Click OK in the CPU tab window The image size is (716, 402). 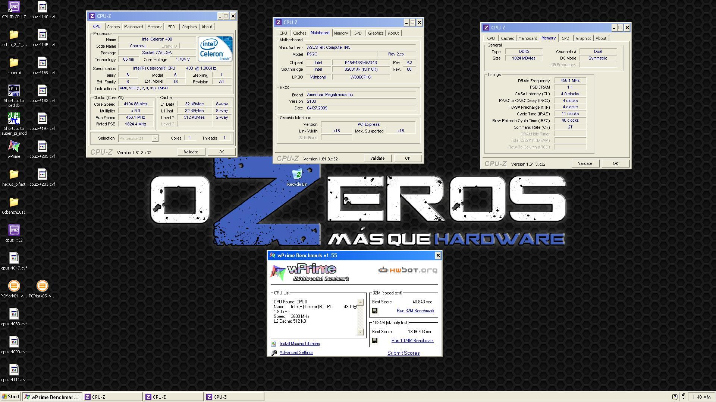221,152
